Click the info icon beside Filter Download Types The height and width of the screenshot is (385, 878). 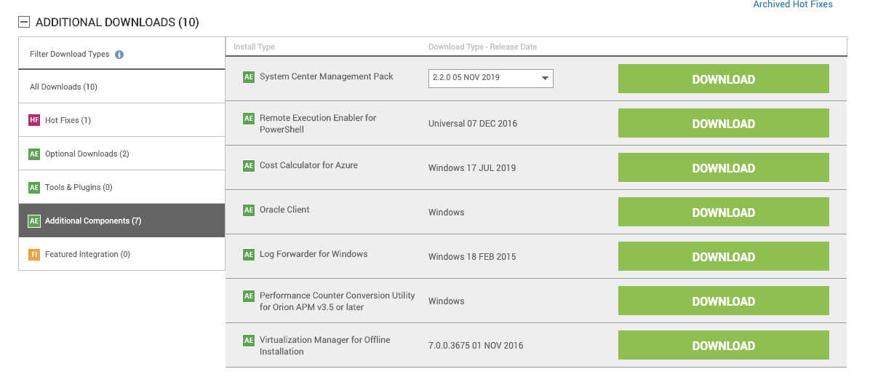(119, 55)
